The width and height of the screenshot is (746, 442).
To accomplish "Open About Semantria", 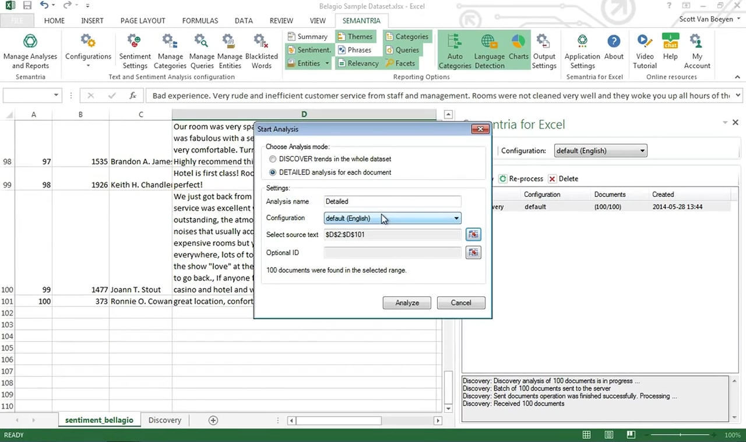I will point(614,48).
